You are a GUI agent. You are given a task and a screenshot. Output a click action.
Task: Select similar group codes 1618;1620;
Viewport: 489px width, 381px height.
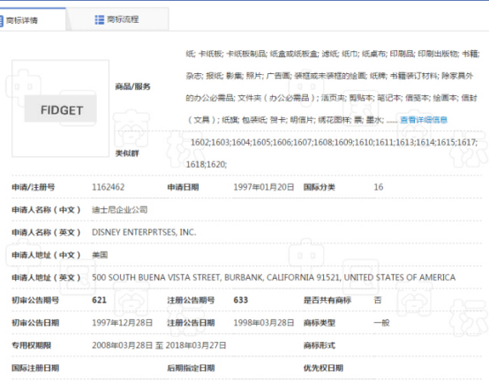tap(207, 164)
